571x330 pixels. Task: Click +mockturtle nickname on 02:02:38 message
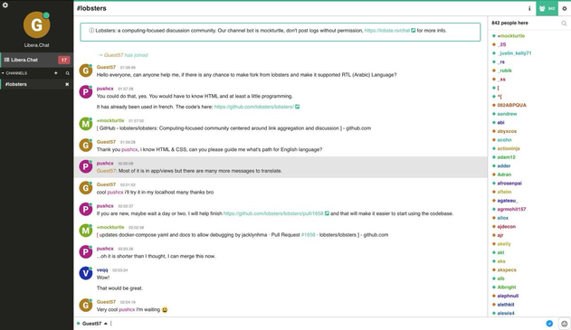tap(110, 227)
